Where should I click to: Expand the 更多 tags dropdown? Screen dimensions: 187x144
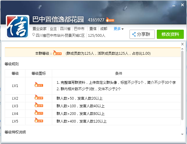[119, 29]
